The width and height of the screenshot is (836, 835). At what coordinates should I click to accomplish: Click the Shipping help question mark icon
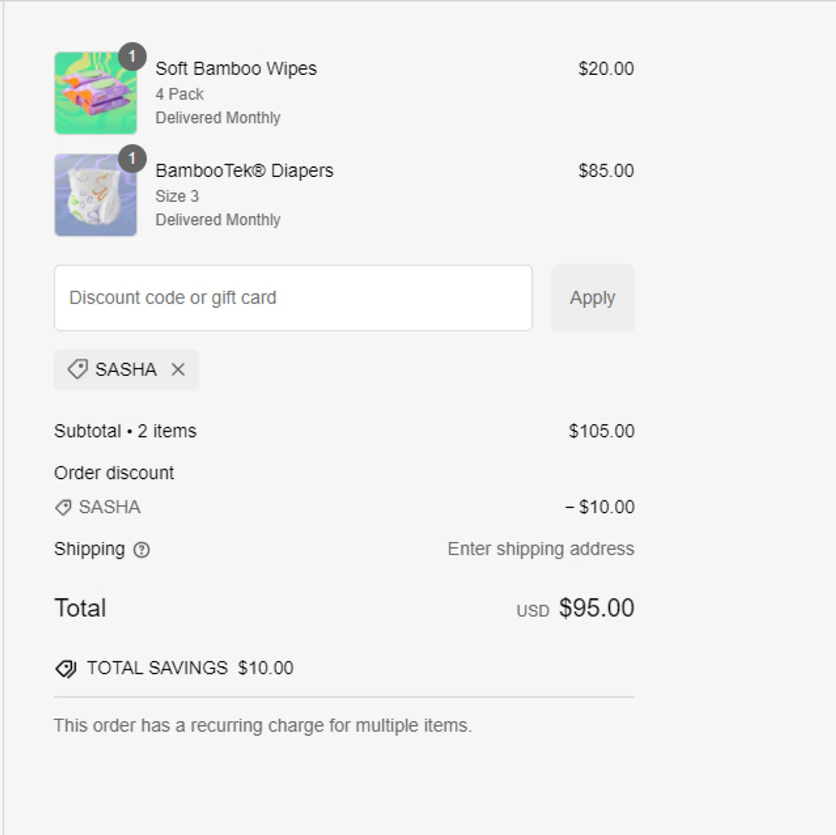pos(142,550)
